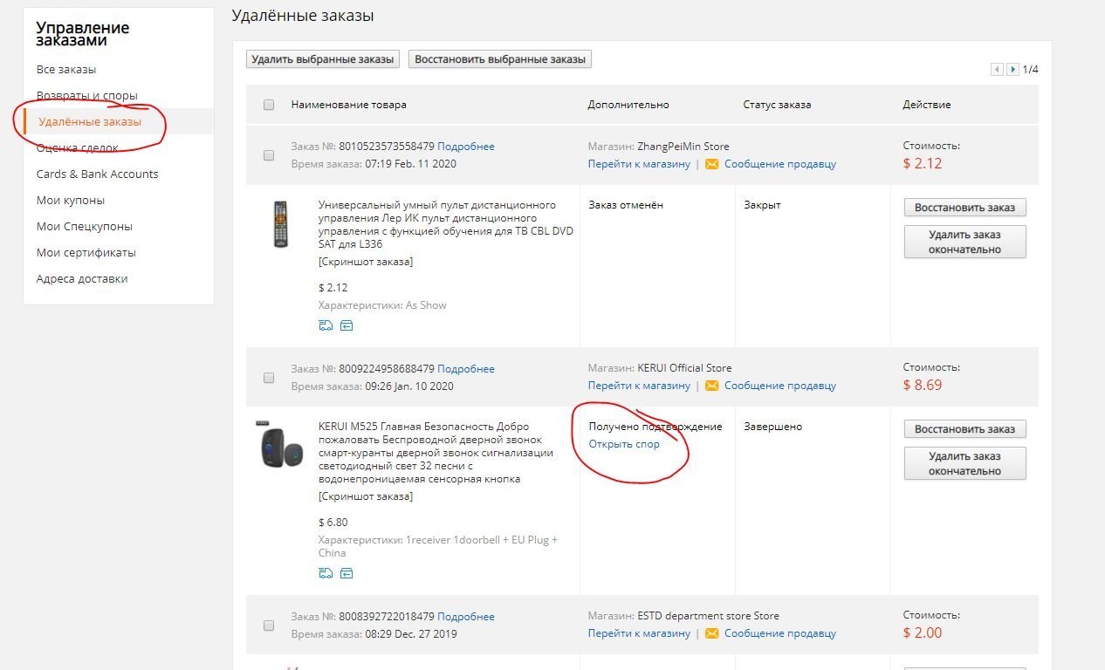Click delivery truck icon under KERUI doorbell item
The width and height of the screenshot is (1105, 670).
coord(326,573)
